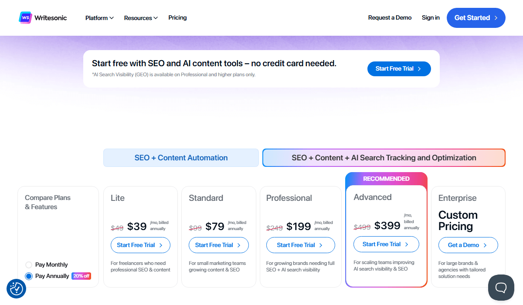This screenshot has width=523, height=305.
Task: Click 'For growing brands needing full SEO' description
Action: click(x=300, y=267)
